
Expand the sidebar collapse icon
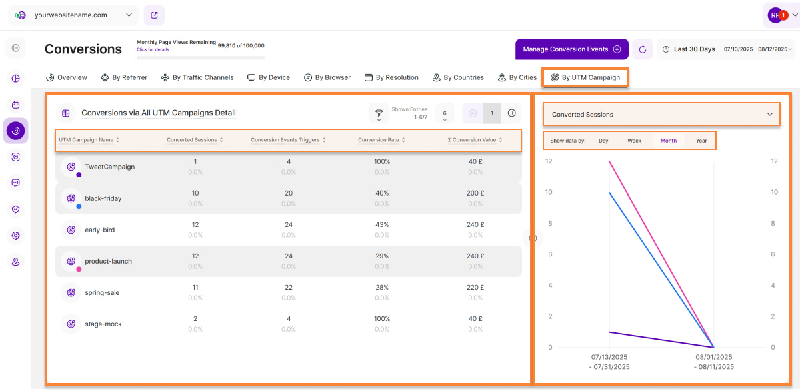point(16,48)
